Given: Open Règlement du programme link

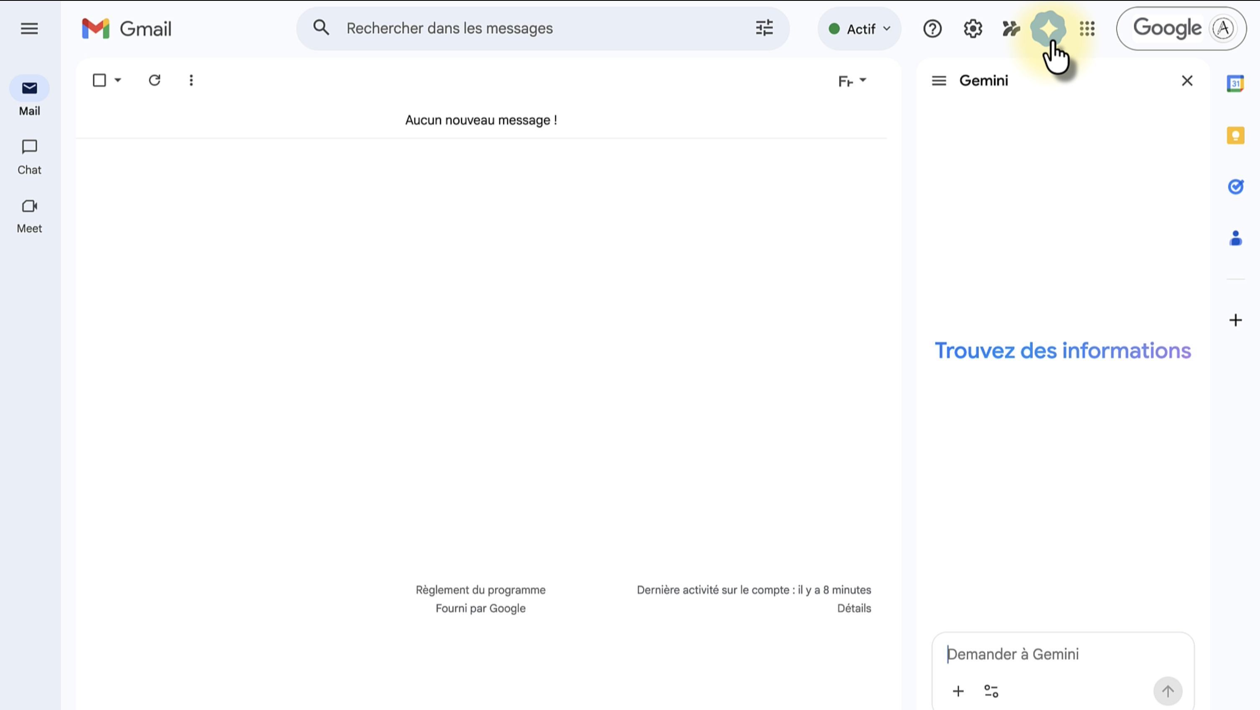Looking at the screenshot, I should click(480, 590).
